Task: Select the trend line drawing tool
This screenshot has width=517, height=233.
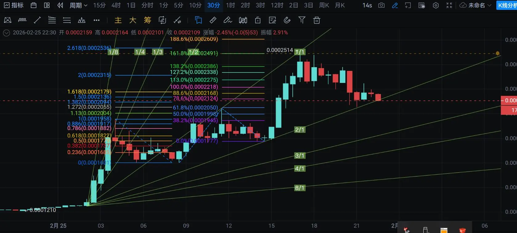Action: tap(37, 20)
